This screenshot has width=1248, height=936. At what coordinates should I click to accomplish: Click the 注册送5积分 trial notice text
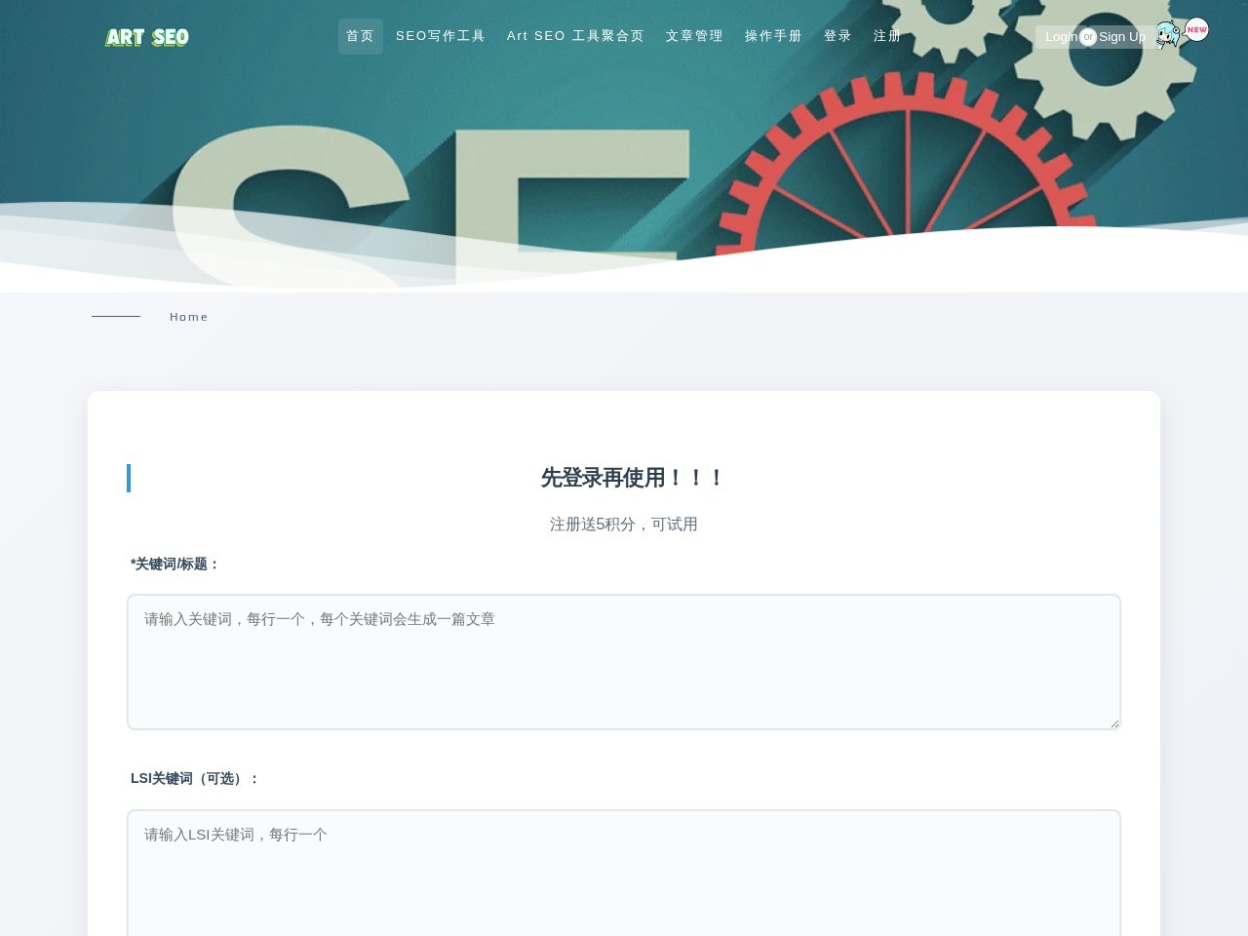623,524
